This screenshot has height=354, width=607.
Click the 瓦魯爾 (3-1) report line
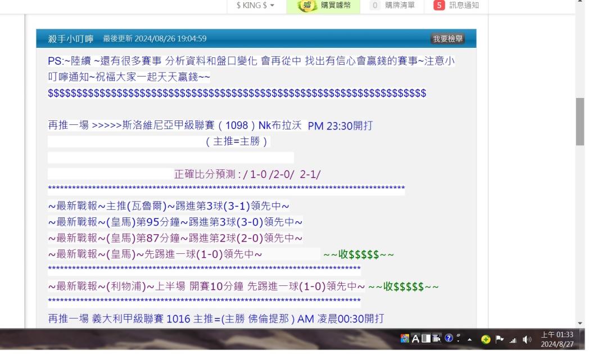point(169,206)
